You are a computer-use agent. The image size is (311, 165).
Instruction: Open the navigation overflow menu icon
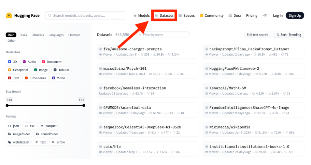coord(264,15)
